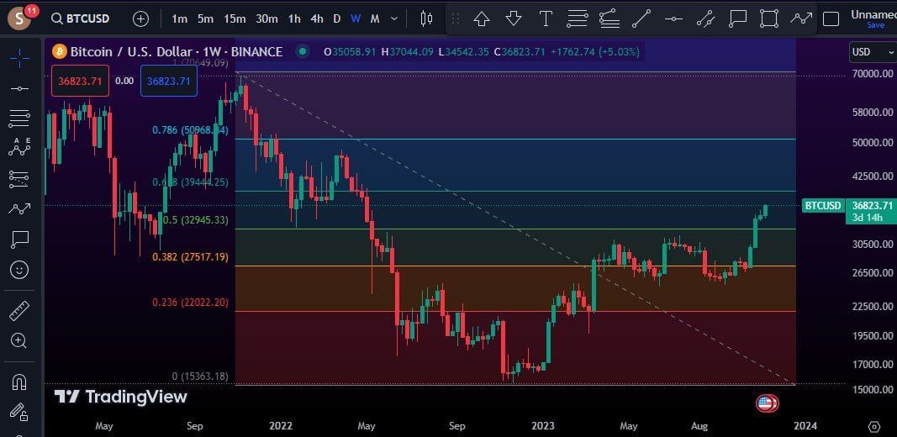
Task: Click the candlestick chart style icon
Action: coord(426,18)
